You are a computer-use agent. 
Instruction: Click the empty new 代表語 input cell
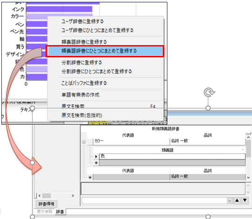131,177
